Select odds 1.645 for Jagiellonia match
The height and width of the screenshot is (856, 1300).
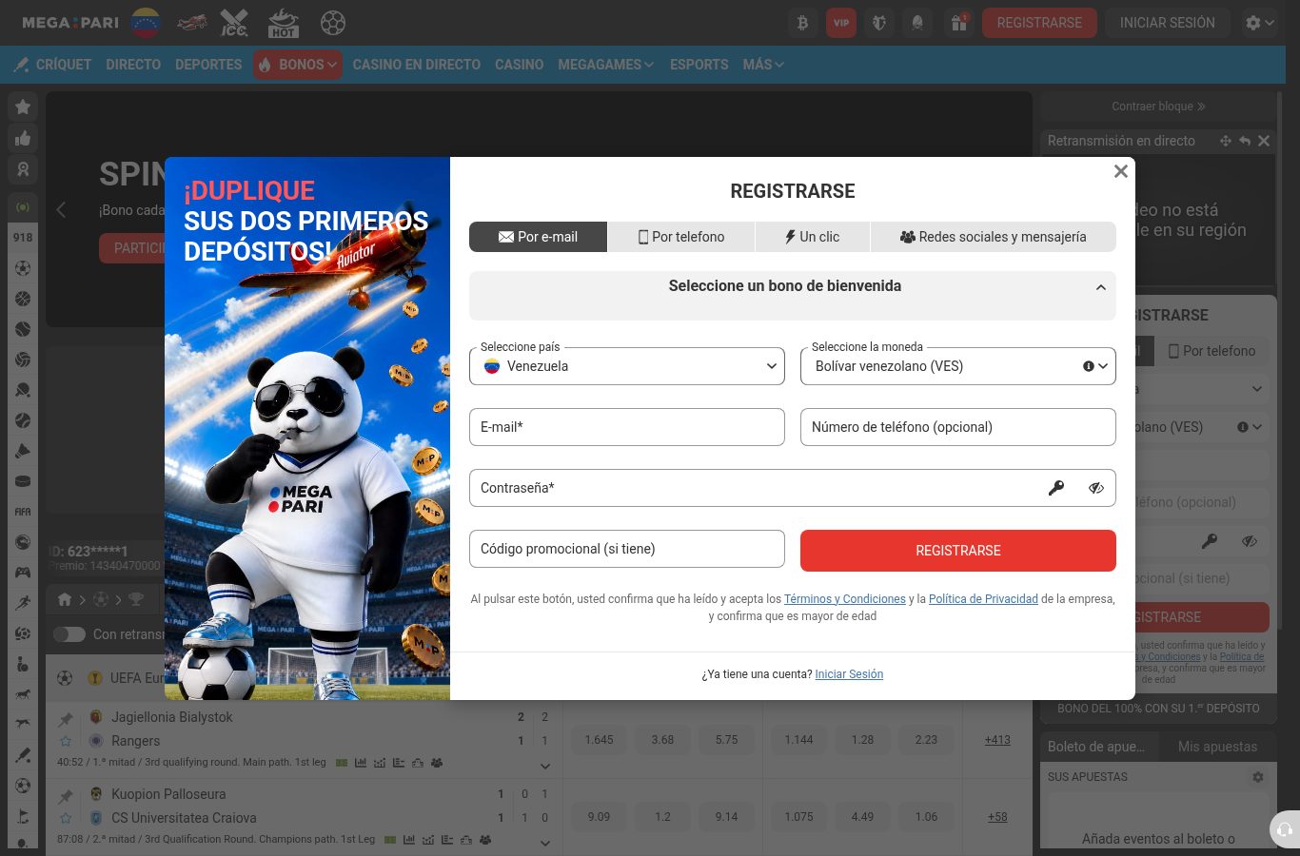[600, 740]
